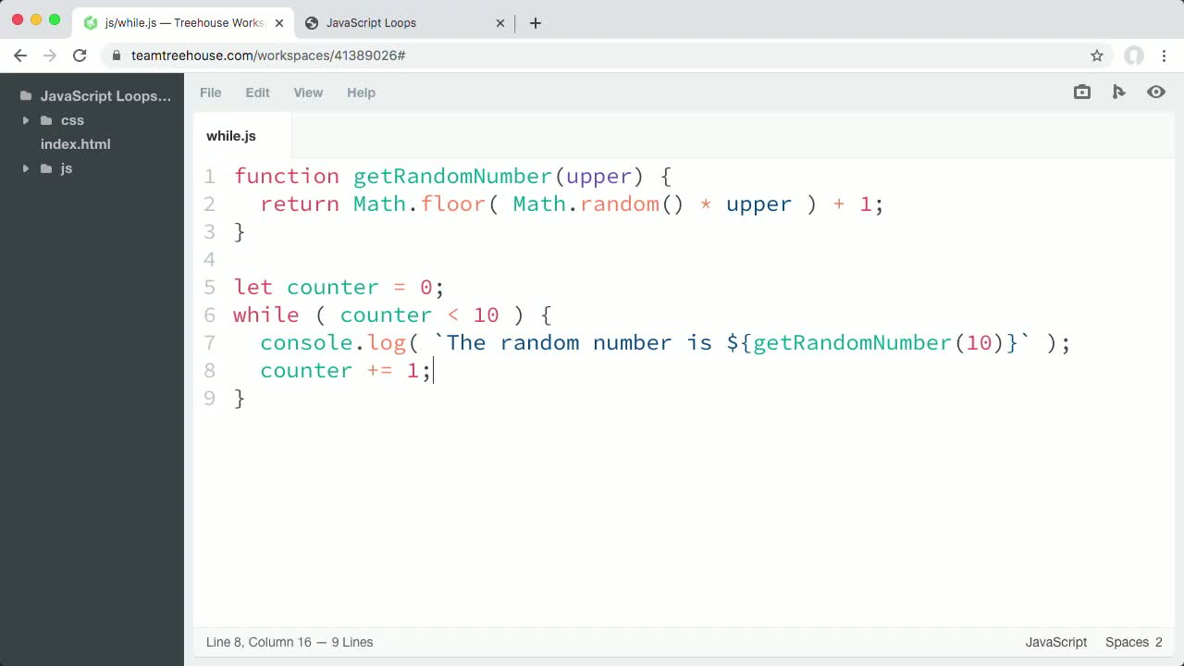Open index.html from the file tree

pyautogui.click(x=75, y=144)
